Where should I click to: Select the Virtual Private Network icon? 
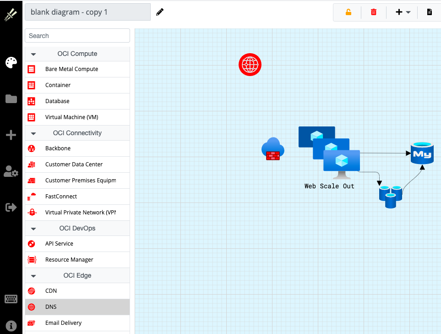click(x=32, y=213)
